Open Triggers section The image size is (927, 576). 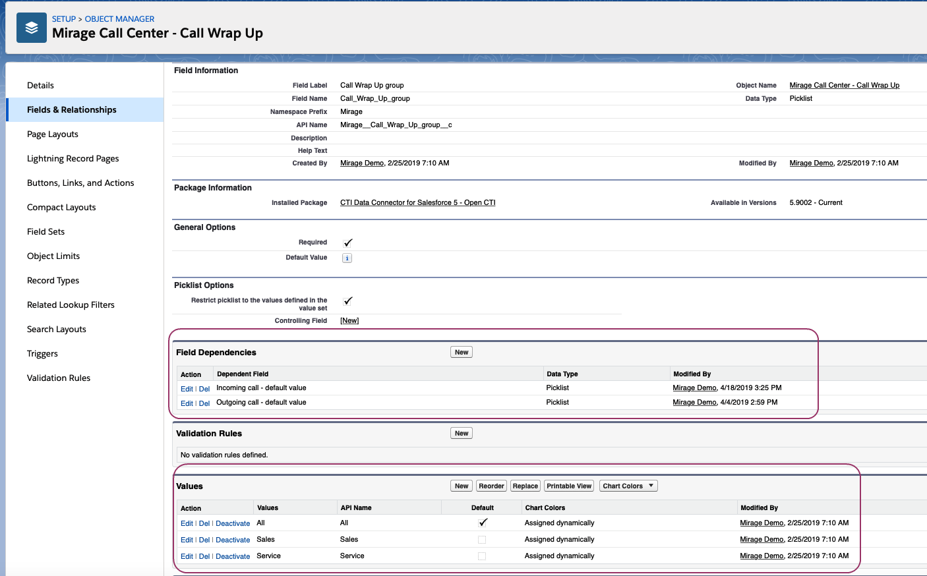pyautogui.click(x=42, y=354)
